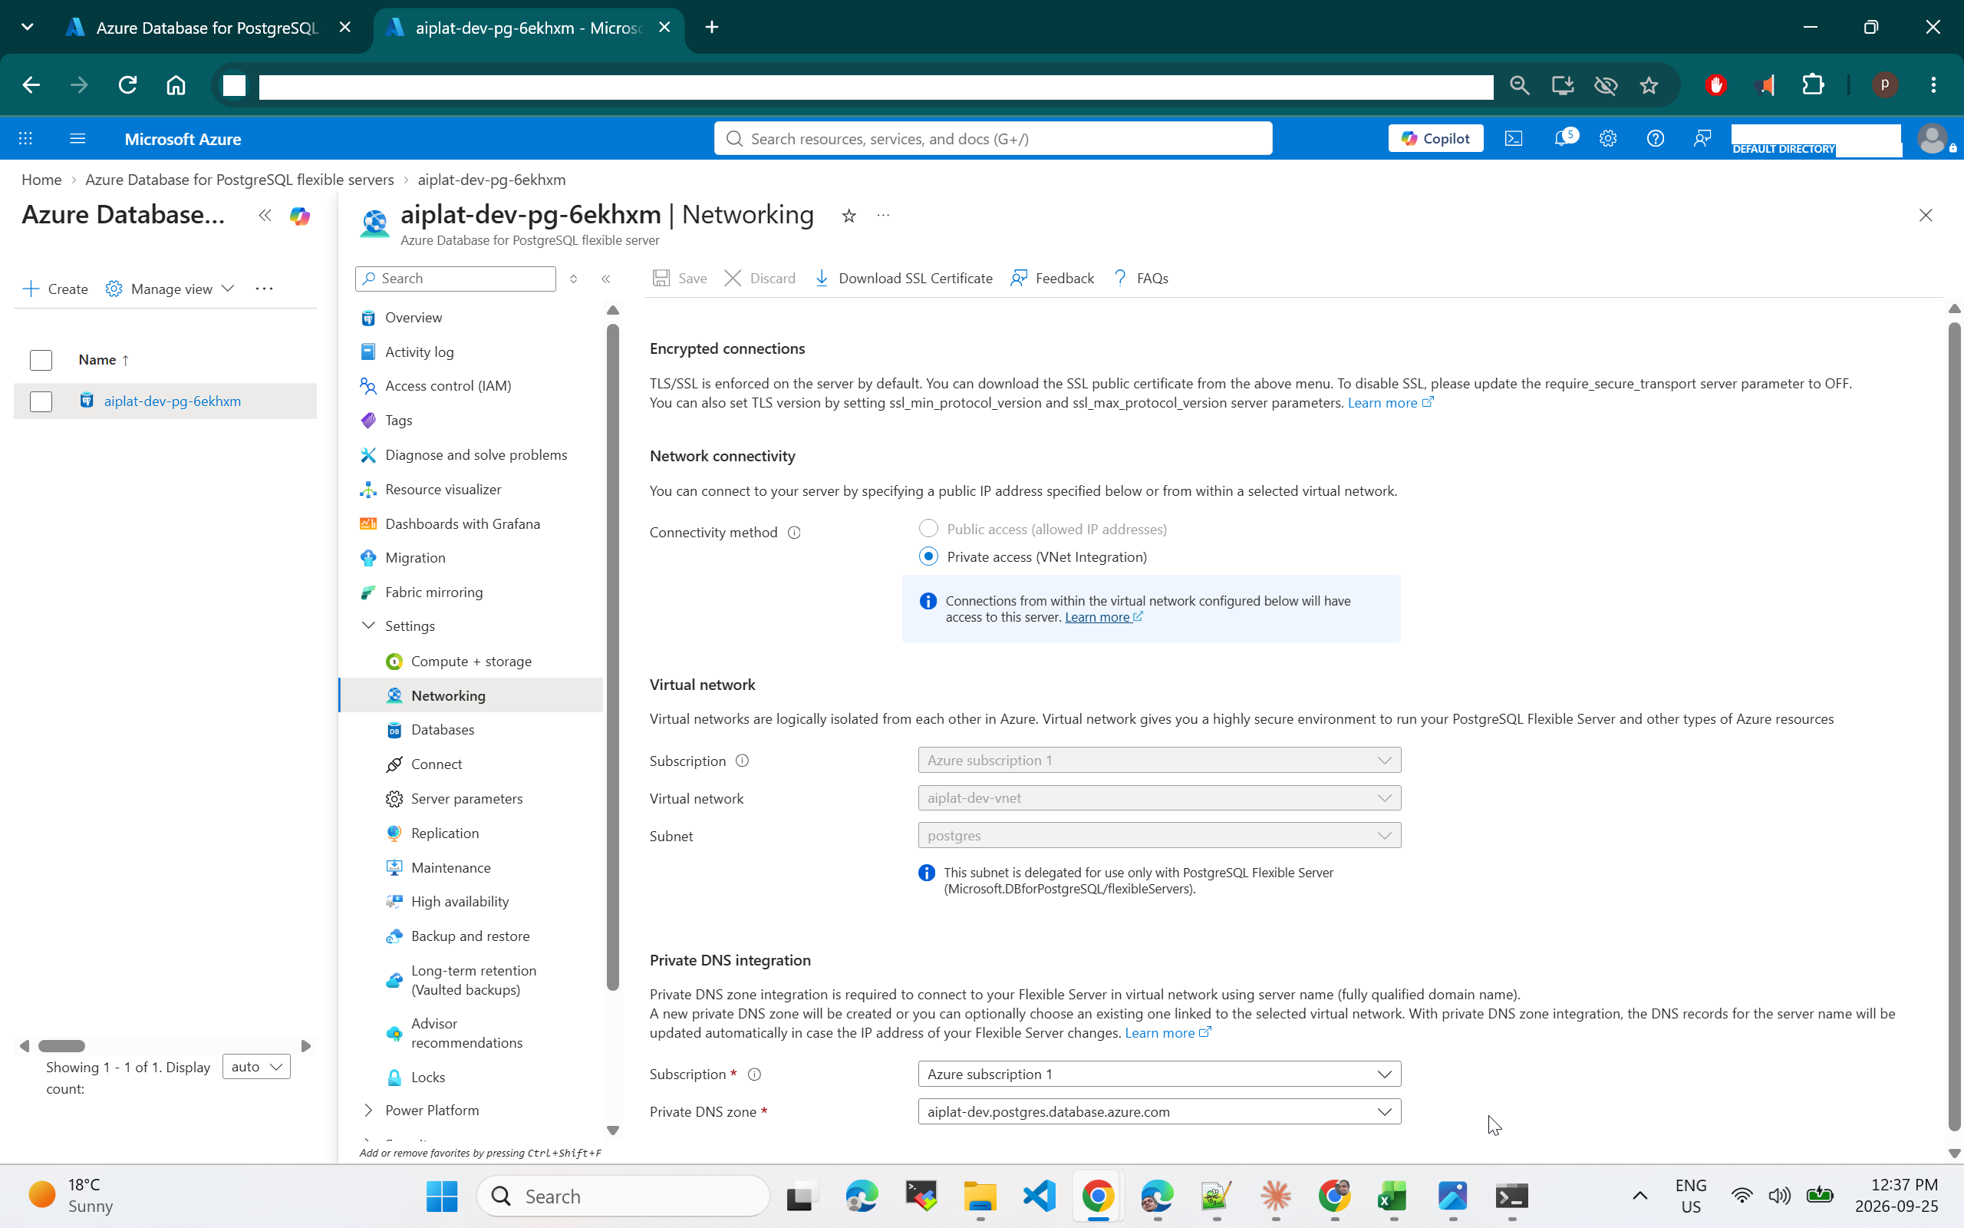Image resolution: width=1964 pixels, height=1228 pixels.
Task: Open the portal hamburger menu
Action: pyautogui.click(x=77, y=138)
